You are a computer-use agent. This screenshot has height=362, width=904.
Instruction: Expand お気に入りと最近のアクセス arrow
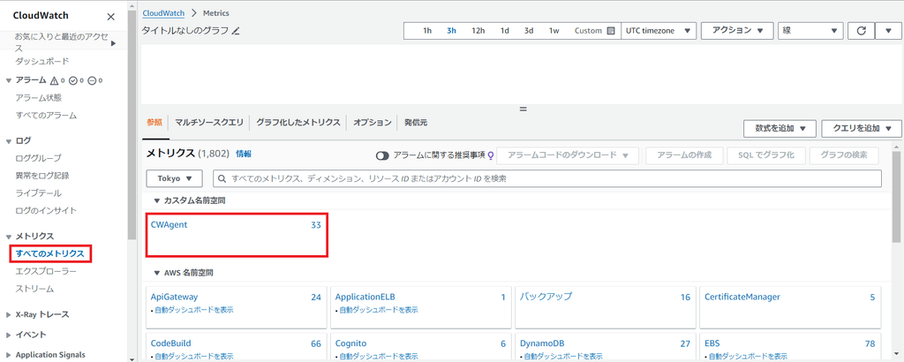coord(114,43)
